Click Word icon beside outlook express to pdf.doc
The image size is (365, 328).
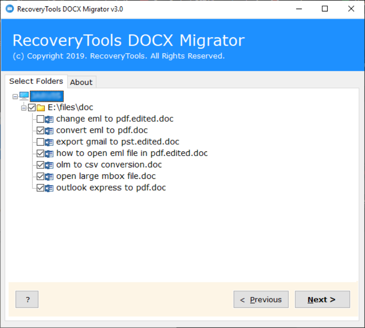[x=49, y=188]
